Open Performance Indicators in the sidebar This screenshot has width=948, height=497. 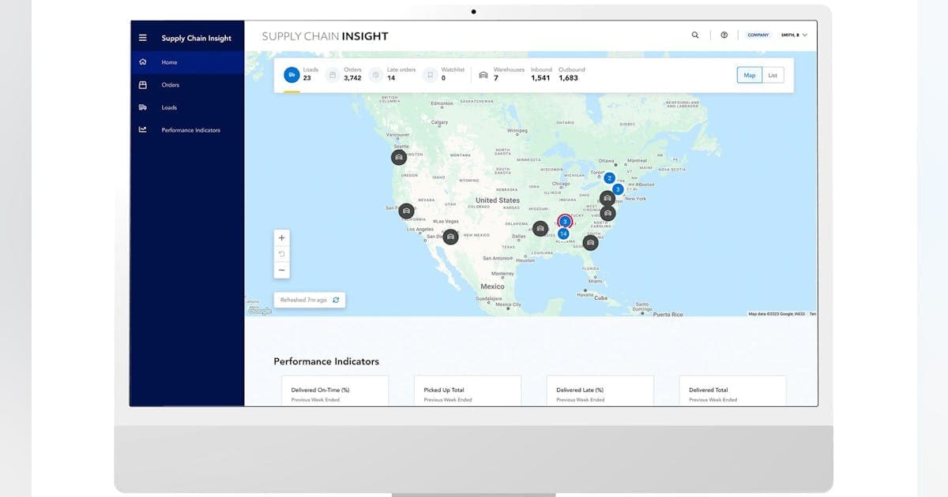click(187, 130)
